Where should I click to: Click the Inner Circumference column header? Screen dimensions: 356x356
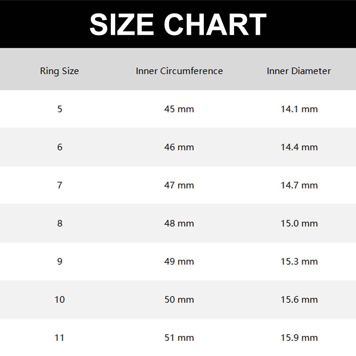(179, 71)
